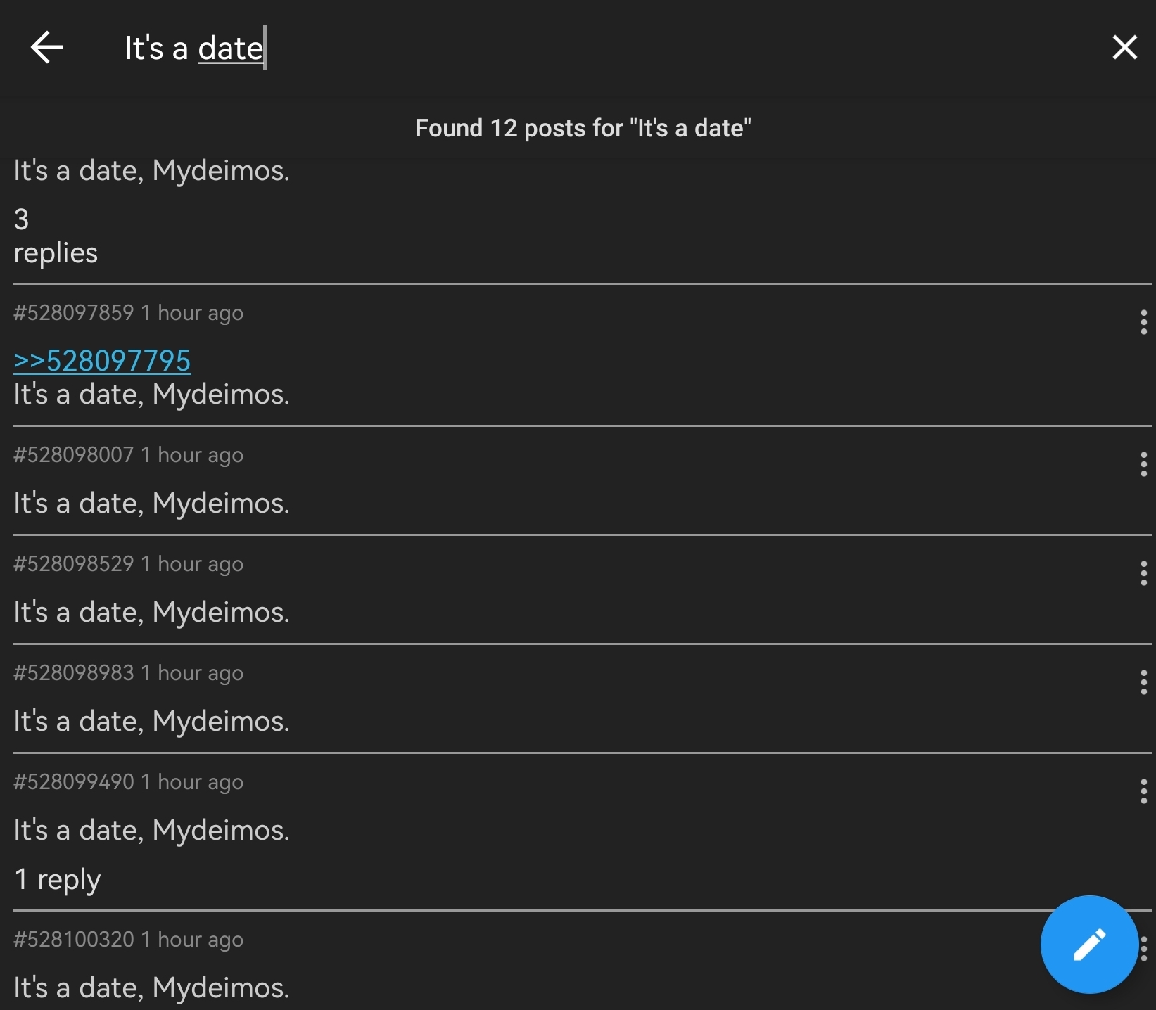Open options menu for post #528099490
This screenshot has width=1156, height=1010.
[x=1143, y=791]
